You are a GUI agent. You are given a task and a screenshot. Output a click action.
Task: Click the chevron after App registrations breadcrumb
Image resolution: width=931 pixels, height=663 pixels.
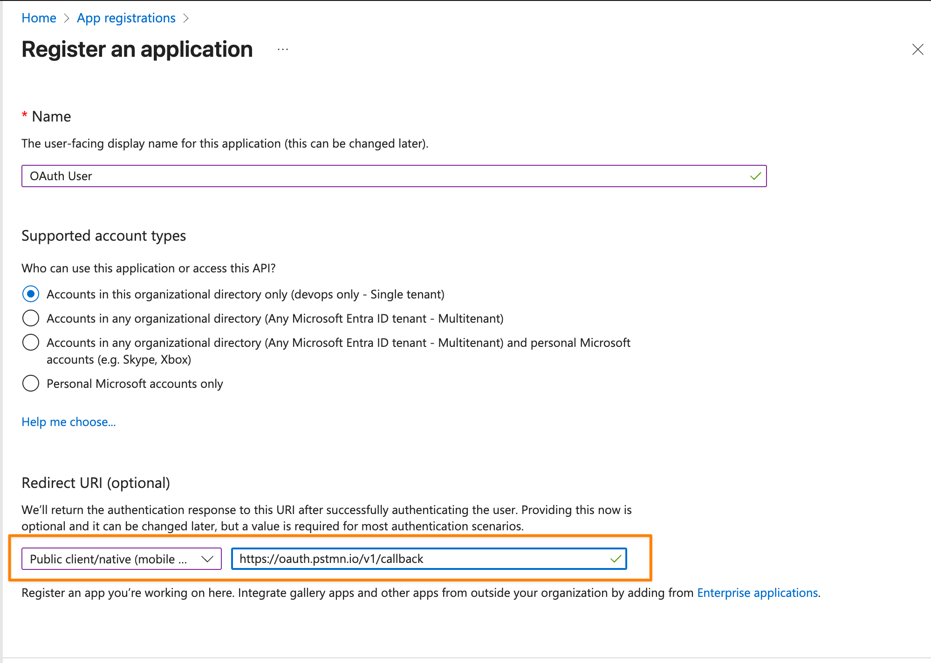(186, 18)
